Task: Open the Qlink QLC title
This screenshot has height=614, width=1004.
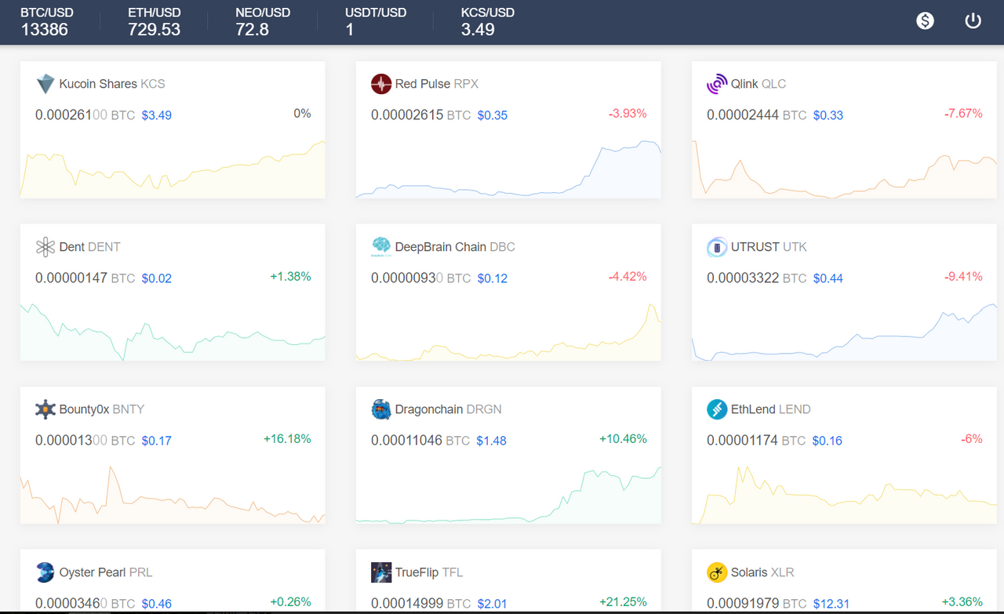Action: (758, 84)
